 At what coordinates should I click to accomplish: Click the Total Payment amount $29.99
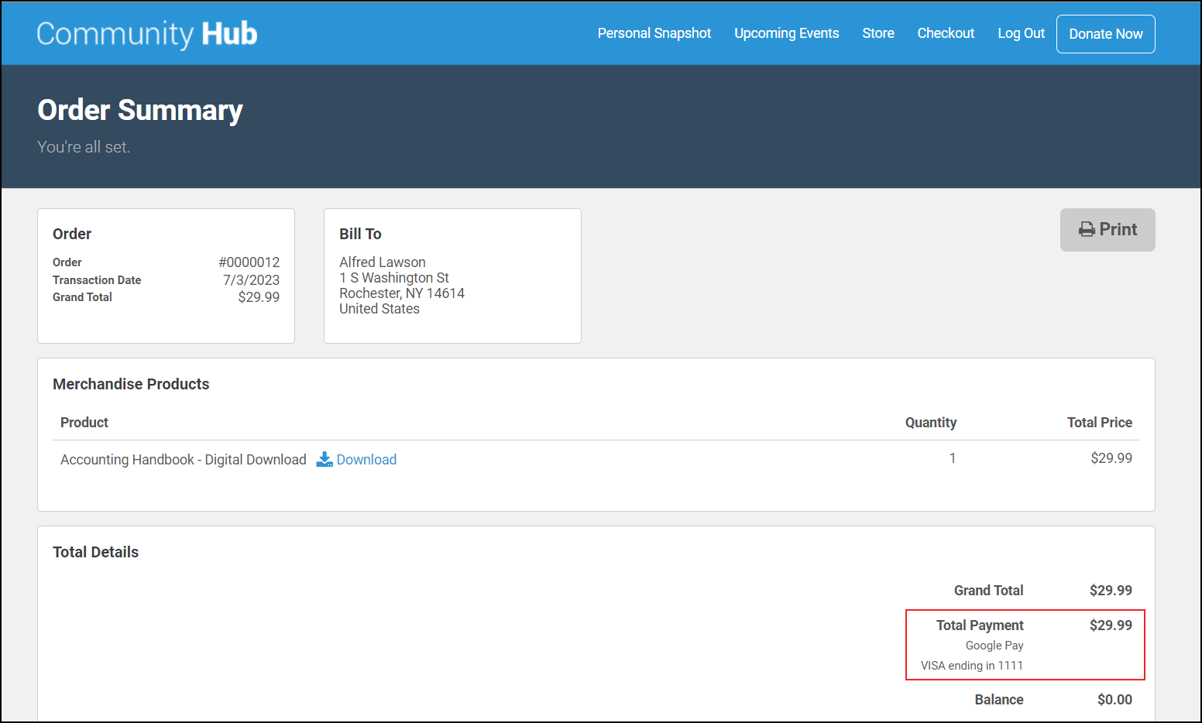[1110, 625]
